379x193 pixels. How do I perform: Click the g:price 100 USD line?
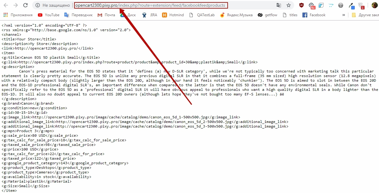[x=30, y=150]
